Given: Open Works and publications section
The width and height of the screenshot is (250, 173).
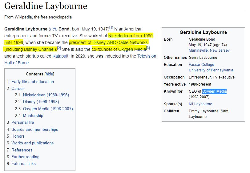Looking at the screenshot, I should tap(33, 143).
